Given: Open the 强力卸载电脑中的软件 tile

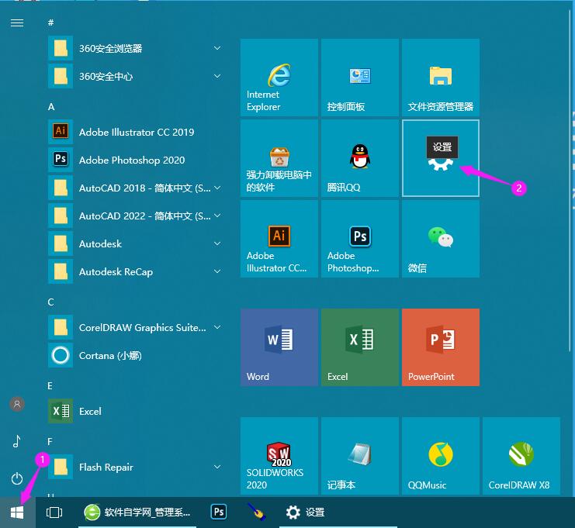Looking at the screenshot, I should (x=279, y=158).
